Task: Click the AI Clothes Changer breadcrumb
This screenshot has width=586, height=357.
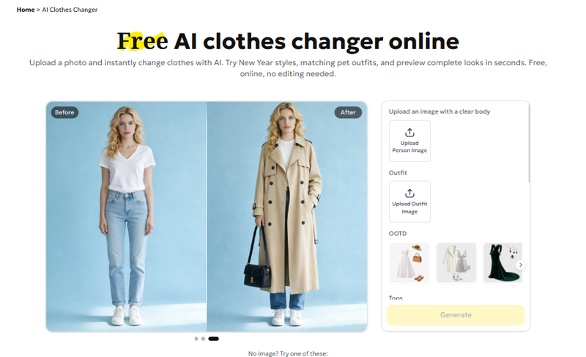Action: 70,10
